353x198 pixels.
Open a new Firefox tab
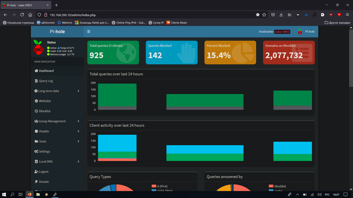coord(56,5)
